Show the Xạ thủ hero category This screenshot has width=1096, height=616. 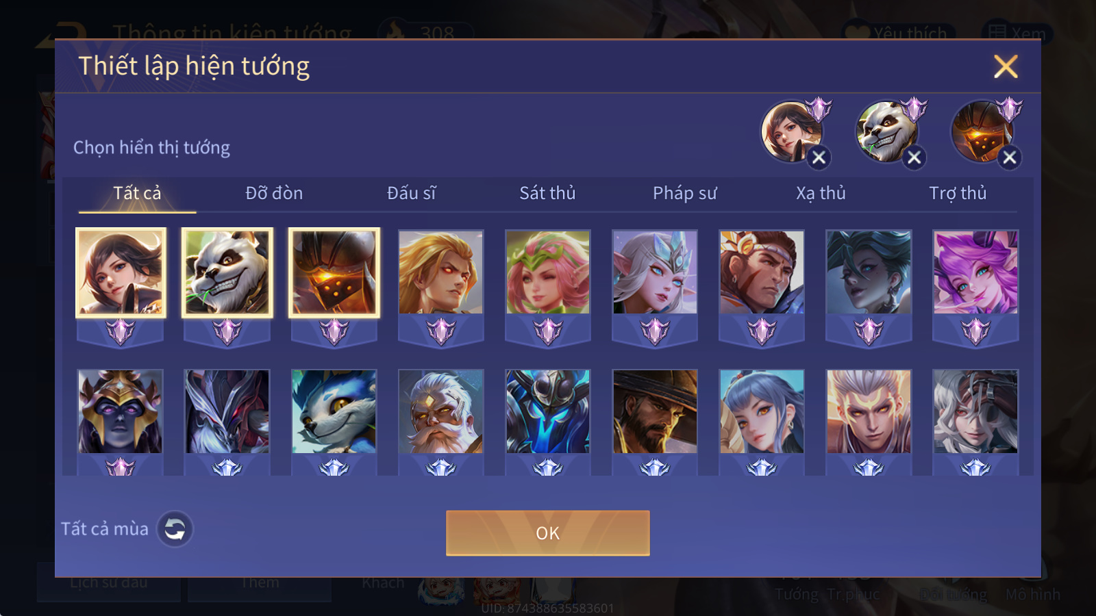tap(821, 193)
